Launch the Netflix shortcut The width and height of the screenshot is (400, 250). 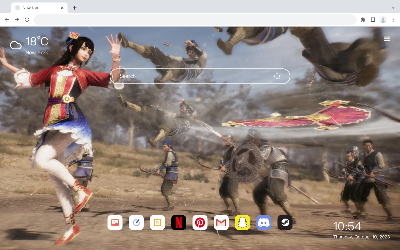click(x=179, y=222)
